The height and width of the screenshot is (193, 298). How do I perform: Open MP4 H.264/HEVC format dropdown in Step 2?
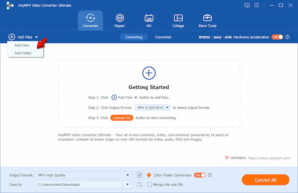coord(152,108)
